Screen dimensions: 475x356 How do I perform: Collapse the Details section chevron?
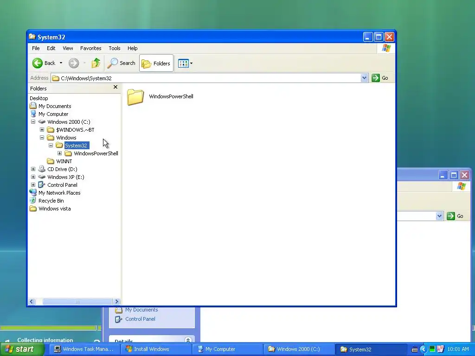pos(188,341)
